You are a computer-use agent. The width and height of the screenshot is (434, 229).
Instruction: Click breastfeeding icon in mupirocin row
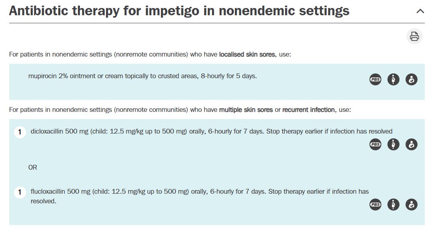point(411,79)
